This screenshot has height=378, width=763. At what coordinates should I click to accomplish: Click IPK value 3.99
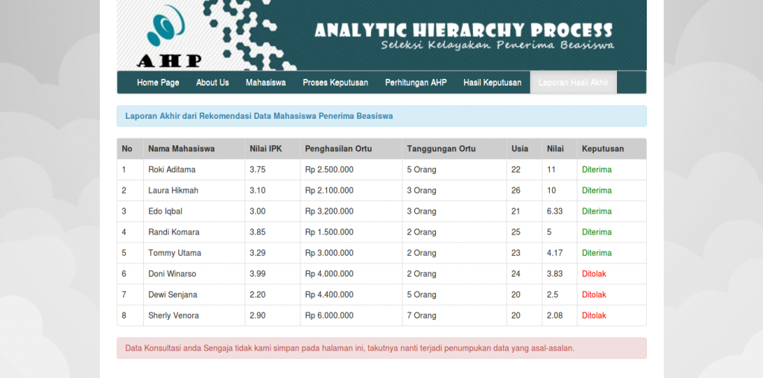coord(257,274)
